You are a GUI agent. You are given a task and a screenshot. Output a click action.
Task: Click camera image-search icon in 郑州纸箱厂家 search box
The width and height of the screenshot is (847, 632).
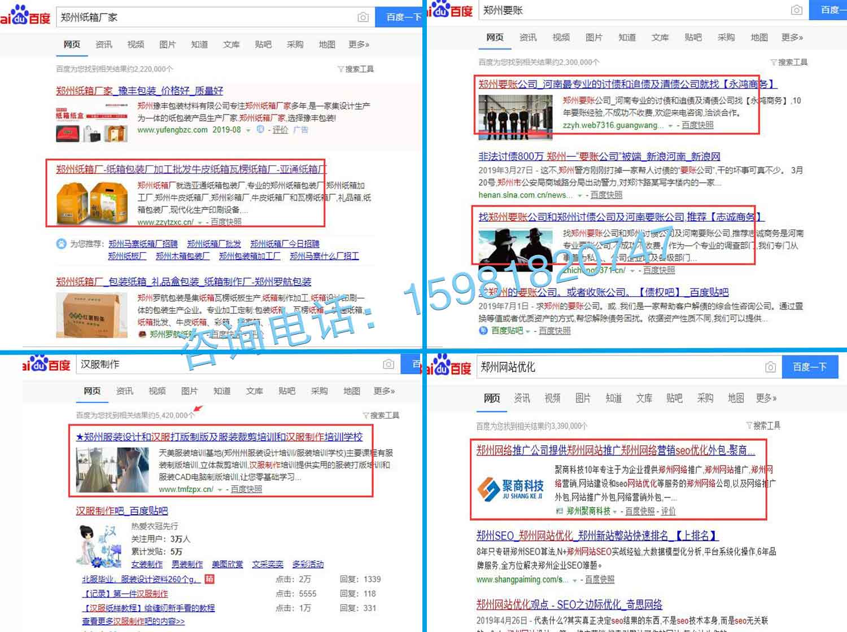(363, 17)
